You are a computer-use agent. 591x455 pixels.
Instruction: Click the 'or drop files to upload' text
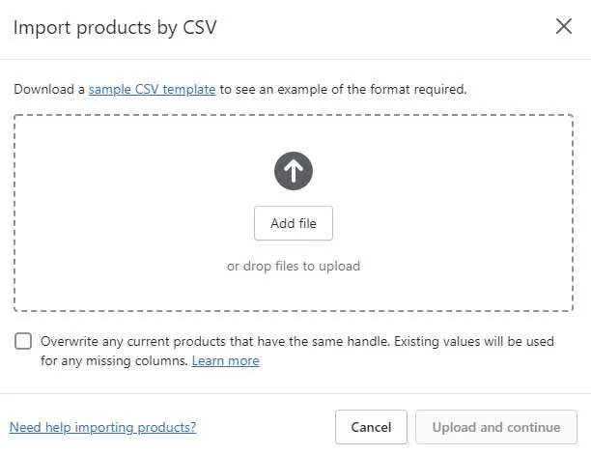[x=294, y=266]
